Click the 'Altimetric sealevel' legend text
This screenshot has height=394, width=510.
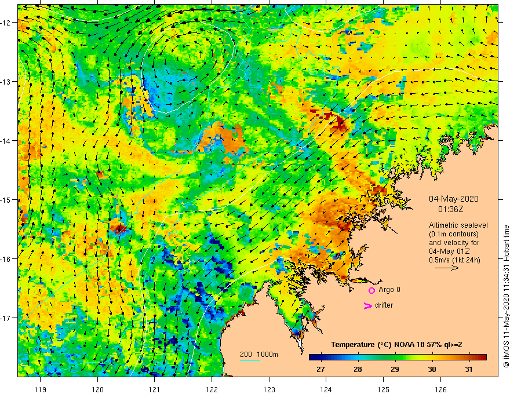[458, 225]
